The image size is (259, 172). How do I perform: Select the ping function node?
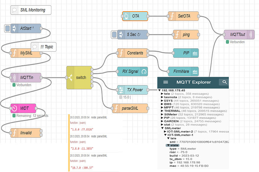186,34
